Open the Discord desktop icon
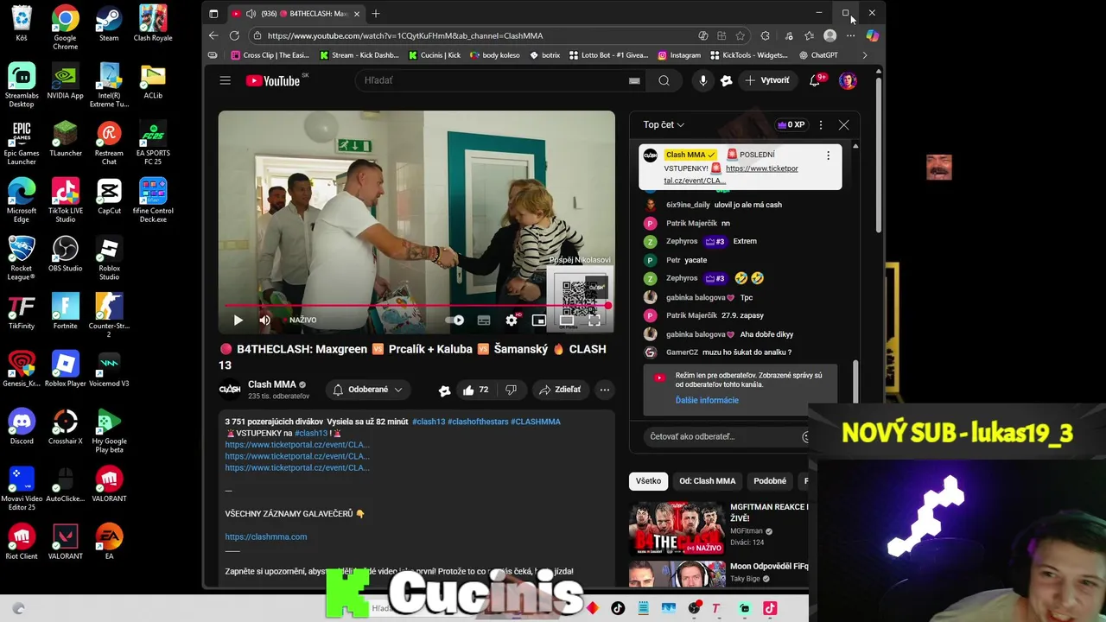This screenshot has height=622, width=1106. coord(22,425)
